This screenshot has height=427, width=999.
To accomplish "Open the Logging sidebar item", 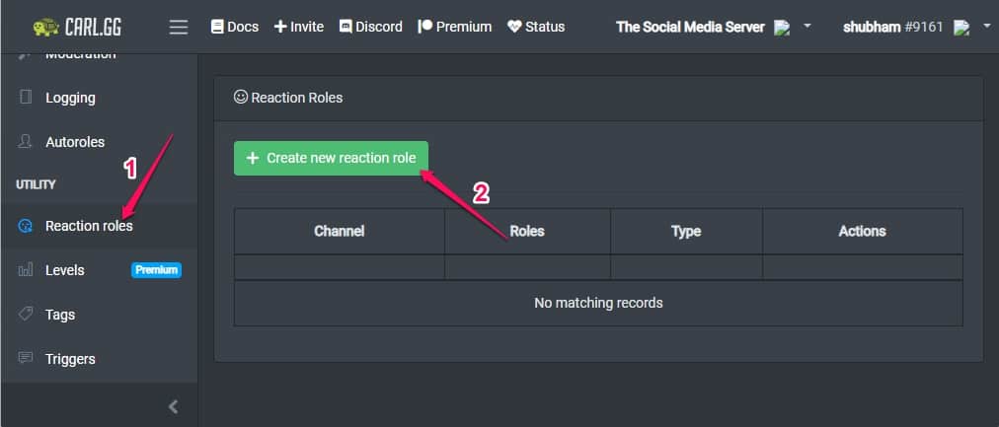I will 70,98.
